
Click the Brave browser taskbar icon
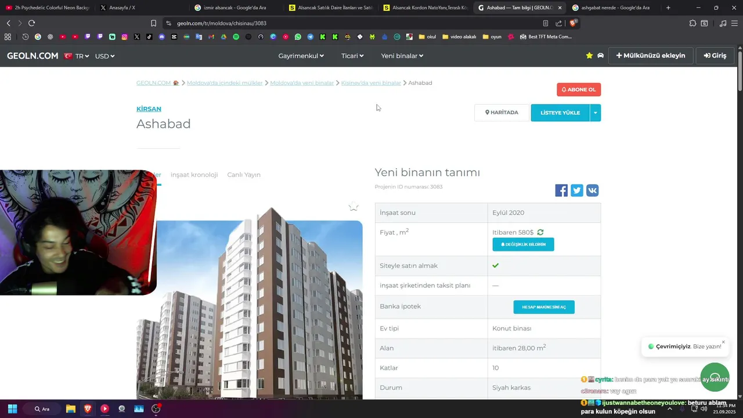coord(88,409)
